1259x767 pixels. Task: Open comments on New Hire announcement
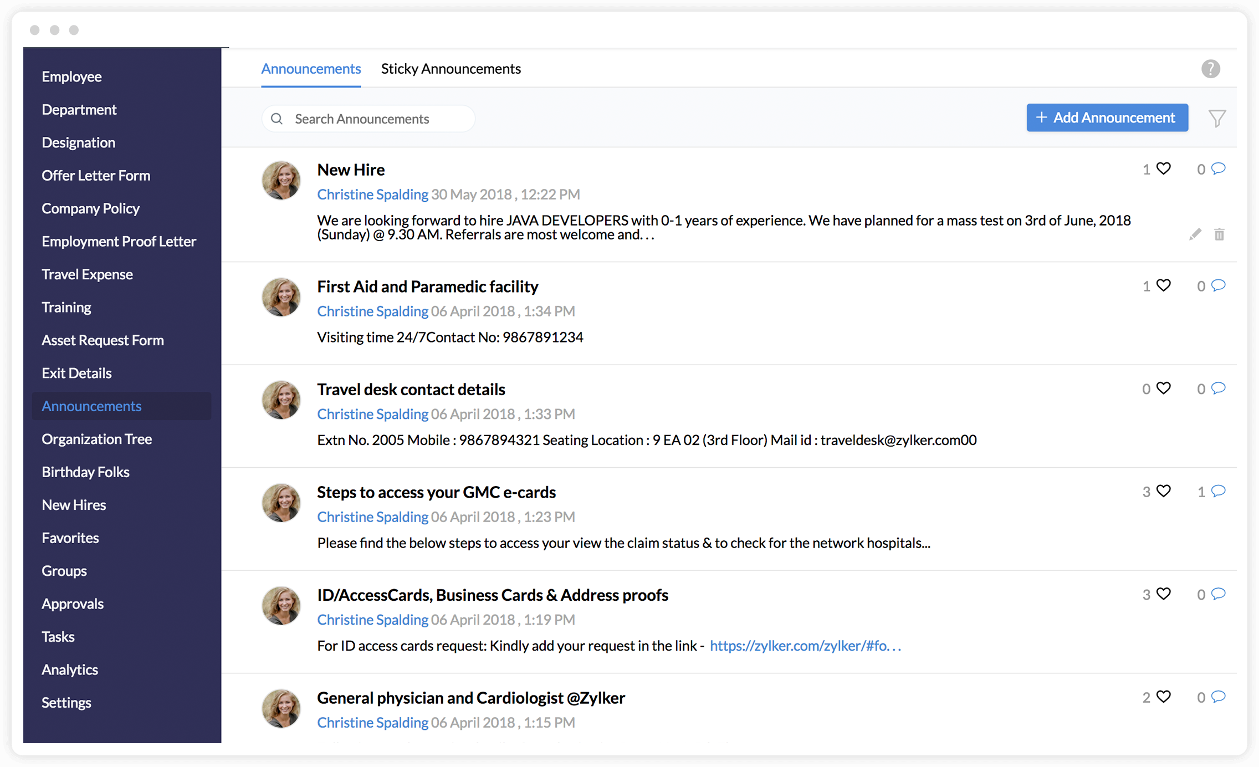pos(1218,168)
